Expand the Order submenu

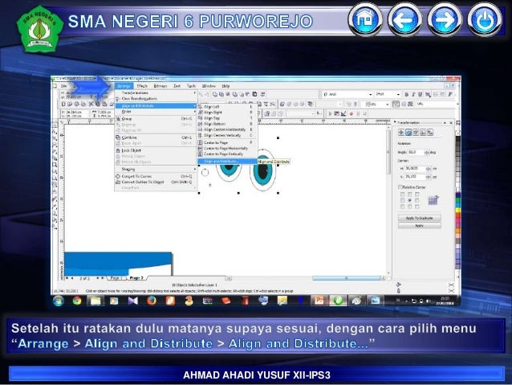[156, 112]
